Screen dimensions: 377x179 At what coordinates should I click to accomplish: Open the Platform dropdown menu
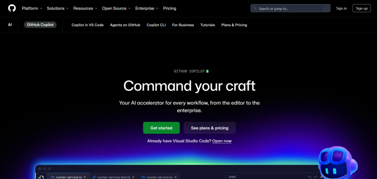click(x=32, y=8)
